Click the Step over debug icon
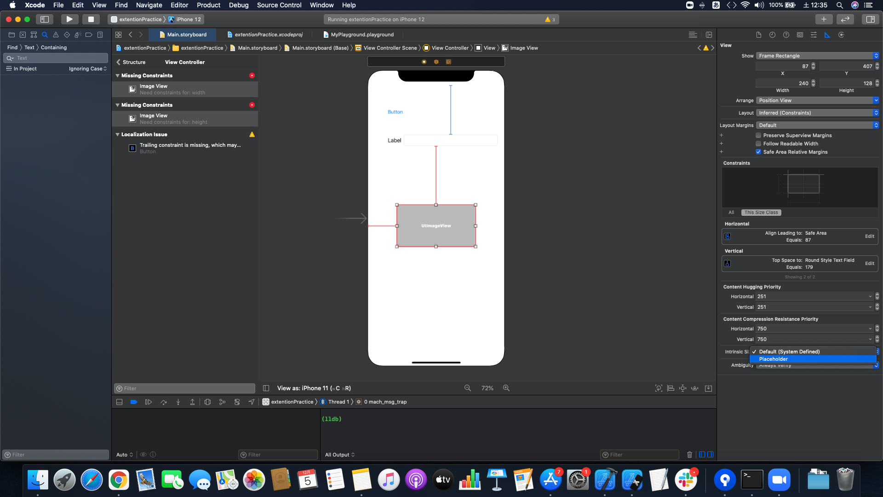This screenshot has width=883, height=497. 163,402
